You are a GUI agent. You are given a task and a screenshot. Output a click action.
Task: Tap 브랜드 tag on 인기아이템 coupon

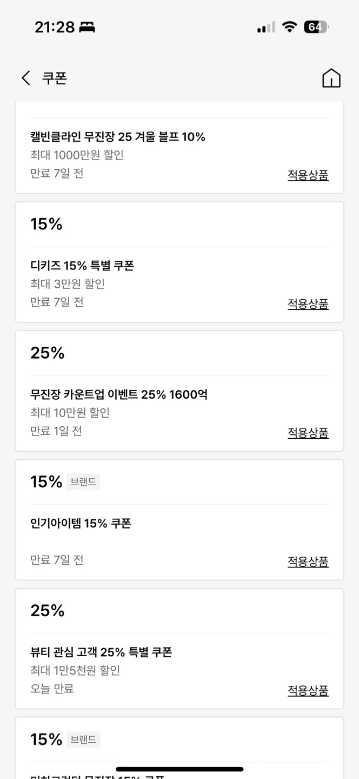point(83,481)
